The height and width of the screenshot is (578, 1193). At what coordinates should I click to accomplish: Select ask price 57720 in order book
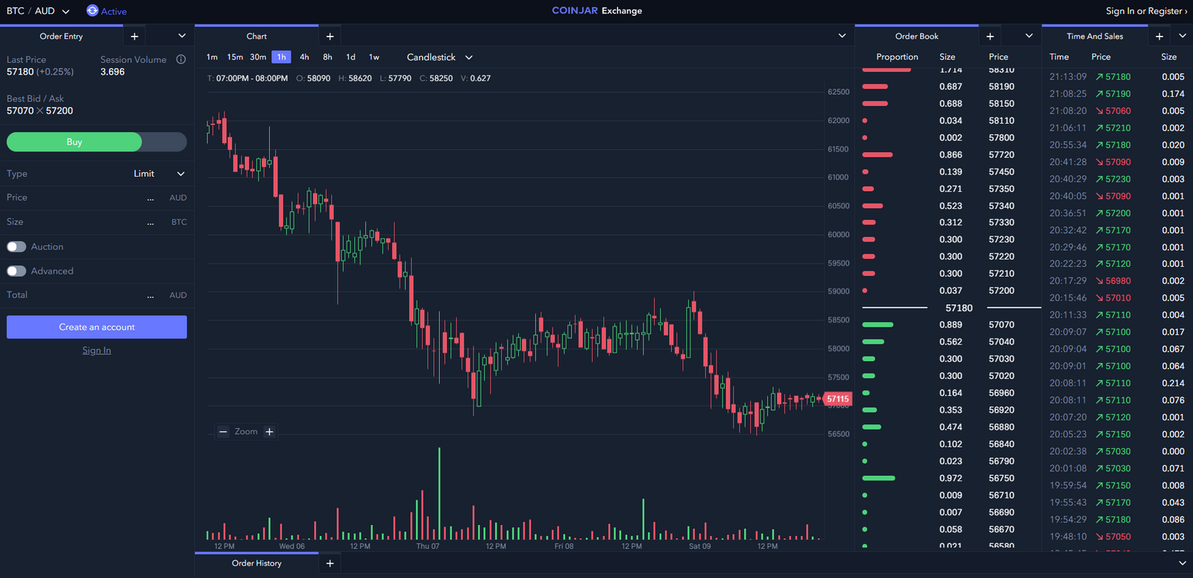pyautogui.click(x=1001, y=155)
